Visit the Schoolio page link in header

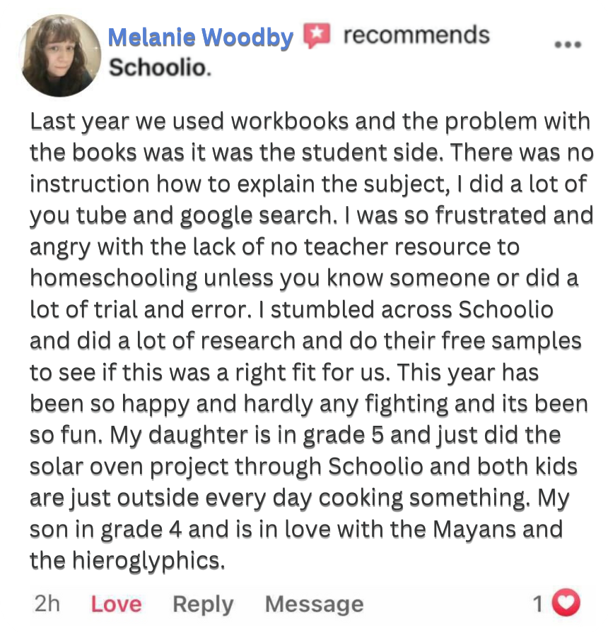[159, 68]
